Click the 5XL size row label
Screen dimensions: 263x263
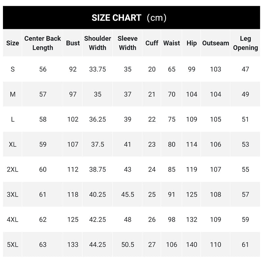(x=12, y=245)
